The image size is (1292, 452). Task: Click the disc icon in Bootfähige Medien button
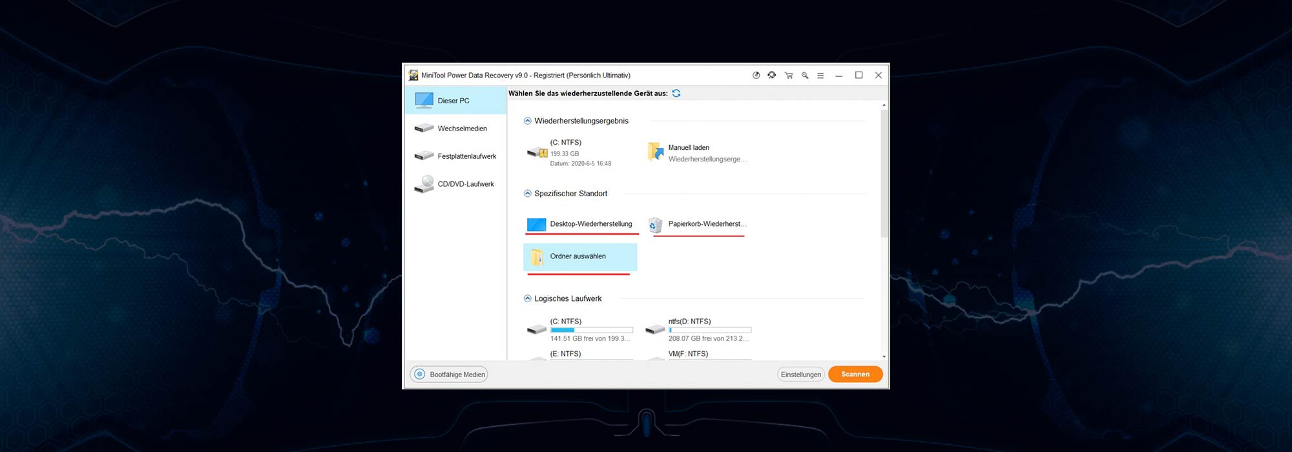(x=420, y=375)
